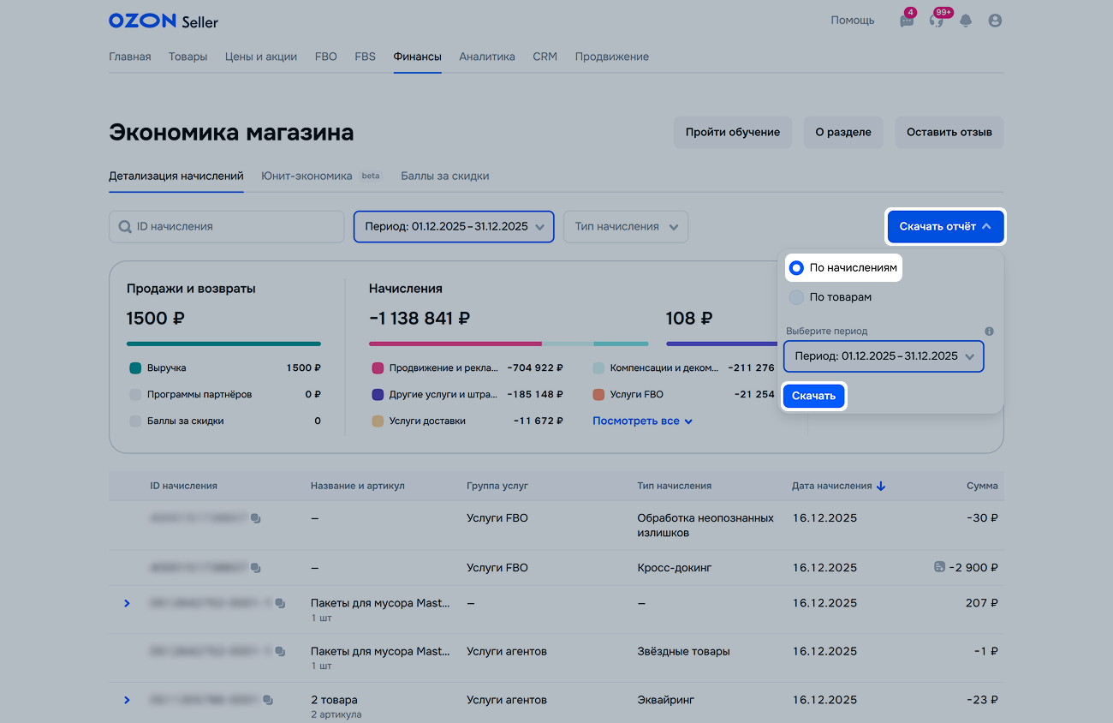The width and height of the screenshot is (1113, 723).
Task: Open period dropdown in the download panel
Action: coord(884,356)
